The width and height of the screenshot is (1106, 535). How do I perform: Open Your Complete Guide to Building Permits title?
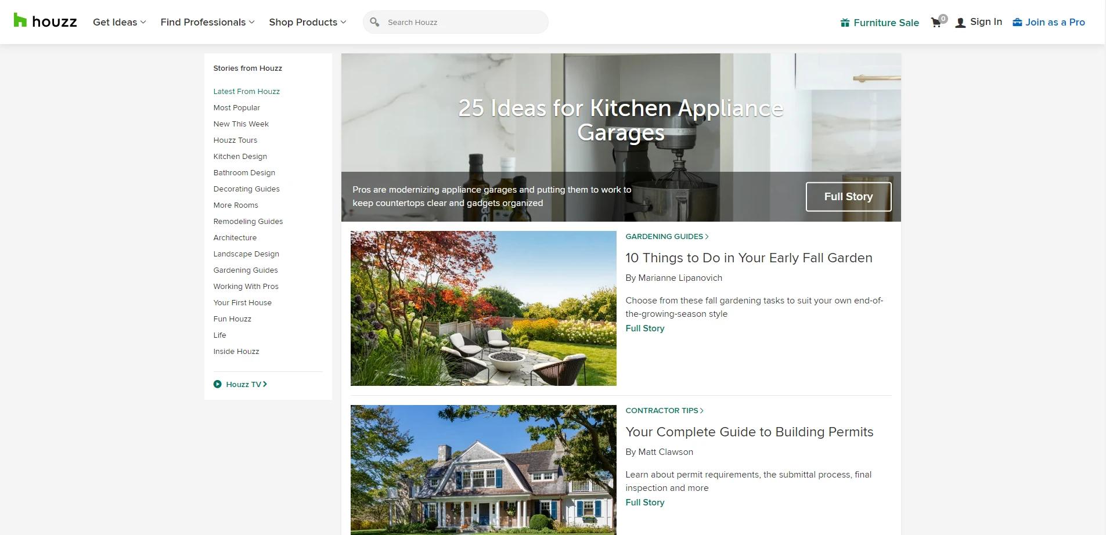coord(749,432)
